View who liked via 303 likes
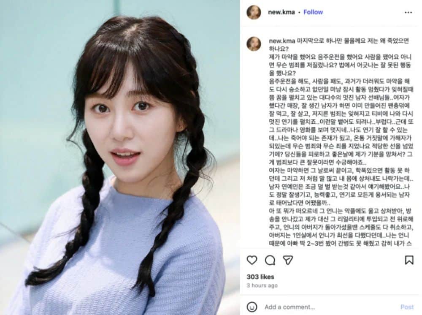 [x=260, y=277]
